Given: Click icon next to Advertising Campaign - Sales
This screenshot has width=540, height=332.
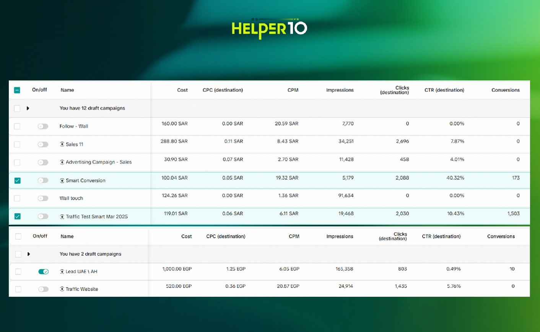Looking at the screenshot, I should 62,162.
